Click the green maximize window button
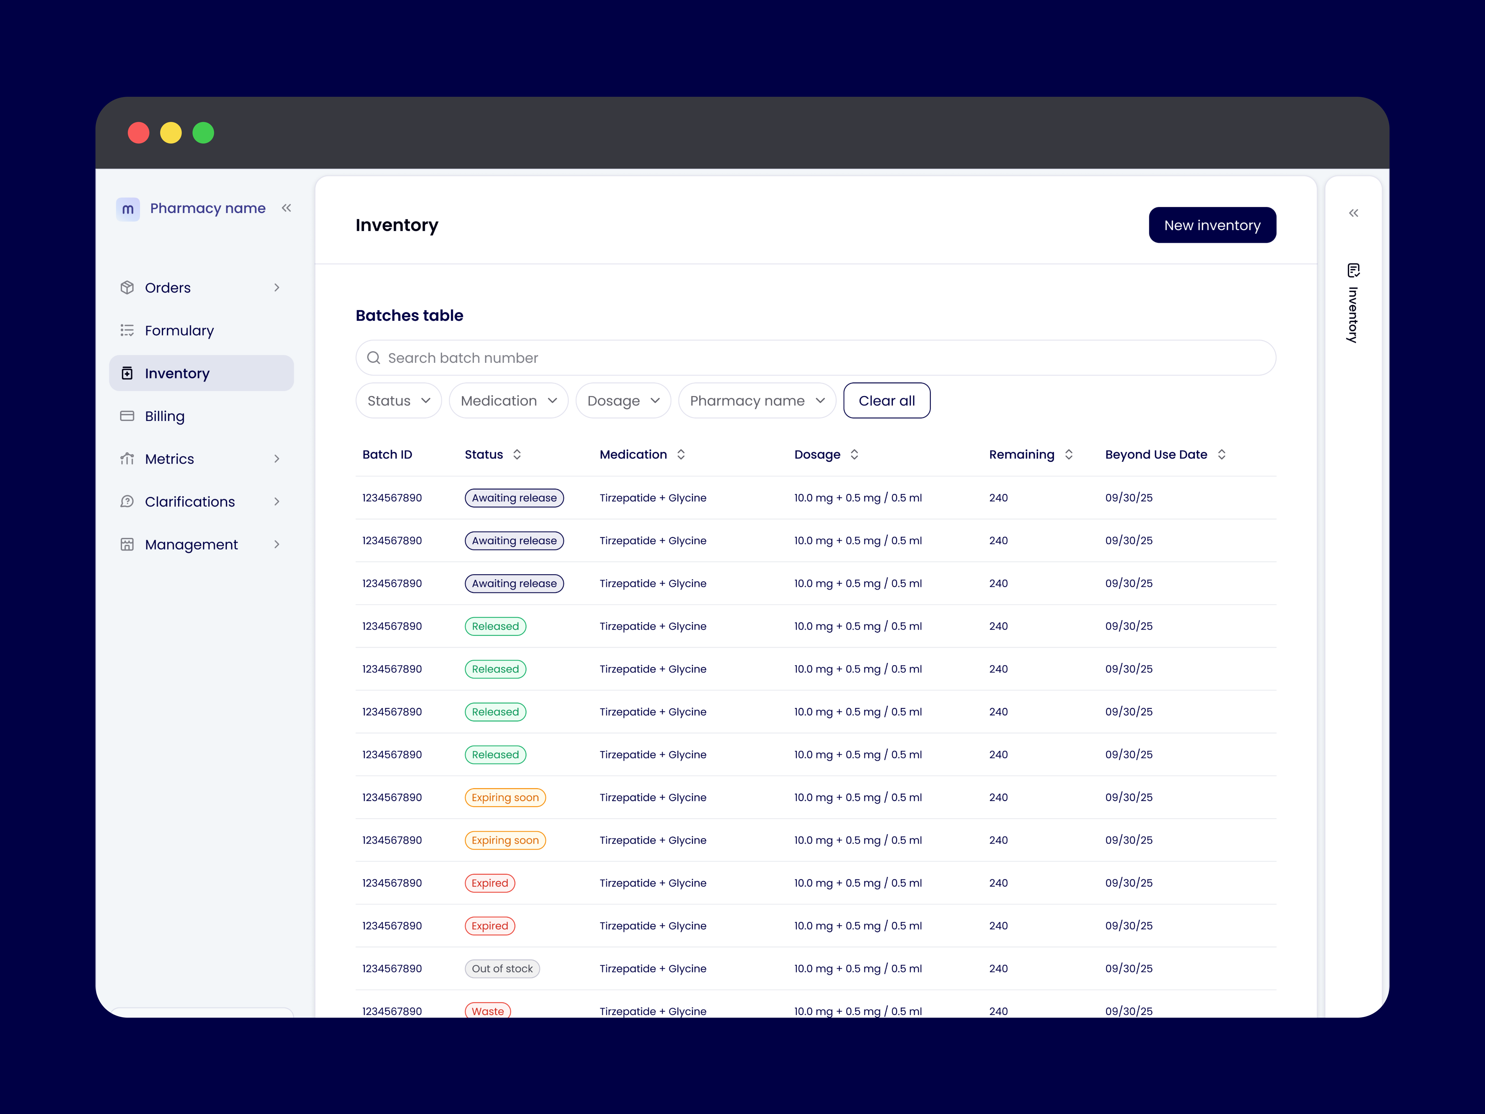 (x=203, y=133)
